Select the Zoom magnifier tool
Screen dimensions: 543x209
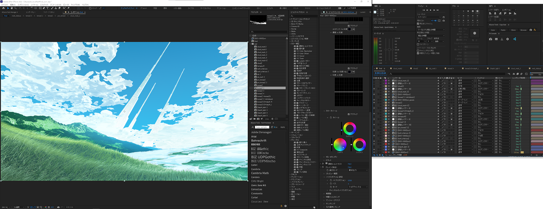click(15, 8)
